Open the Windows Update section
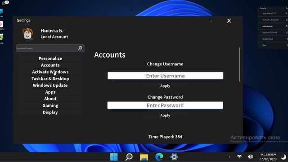288x162 pixels. (50, 85)
